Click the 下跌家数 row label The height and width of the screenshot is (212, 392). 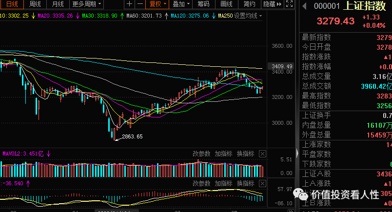pos(316,164)
